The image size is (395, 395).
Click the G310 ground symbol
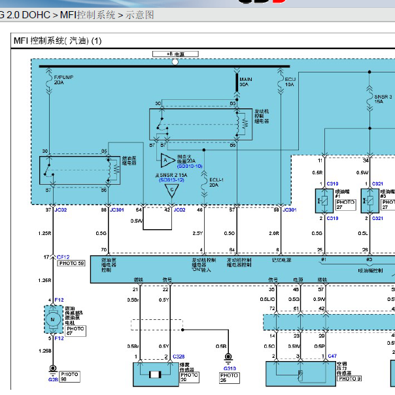point(228,359)
